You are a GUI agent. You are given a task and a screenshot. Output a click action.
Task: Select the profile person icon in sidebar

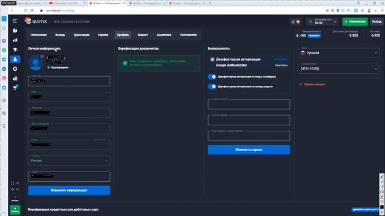tap(15, 59)
